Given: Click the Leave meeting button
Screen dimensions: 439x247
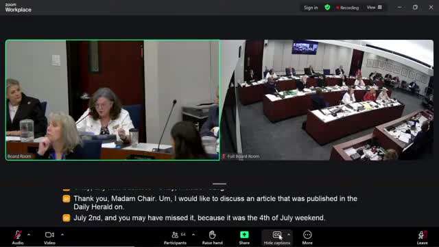Looking at the screenshot, I should click(423, 237).
